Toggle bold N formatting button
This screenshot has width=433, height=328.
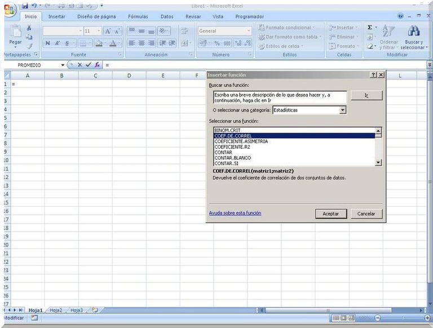click(x=48, y=43)
